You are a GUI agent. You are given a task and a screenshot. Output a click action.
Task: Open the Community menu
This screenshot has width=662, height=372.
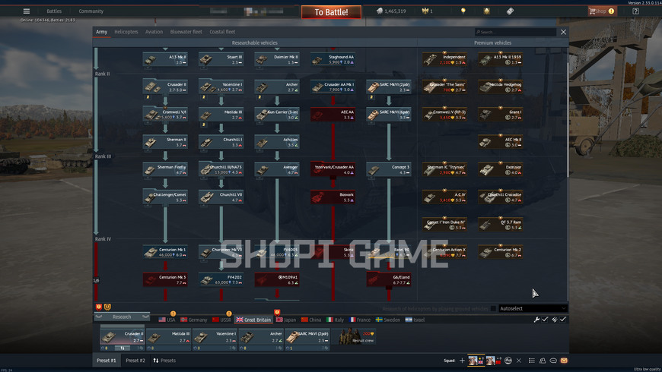pos(91,11)
